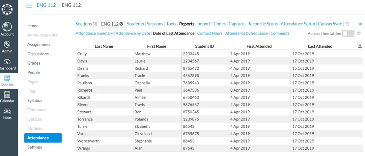The image size is (365, 156).
Task: Open Syllabus in course menu
Action: pos(35,100)
